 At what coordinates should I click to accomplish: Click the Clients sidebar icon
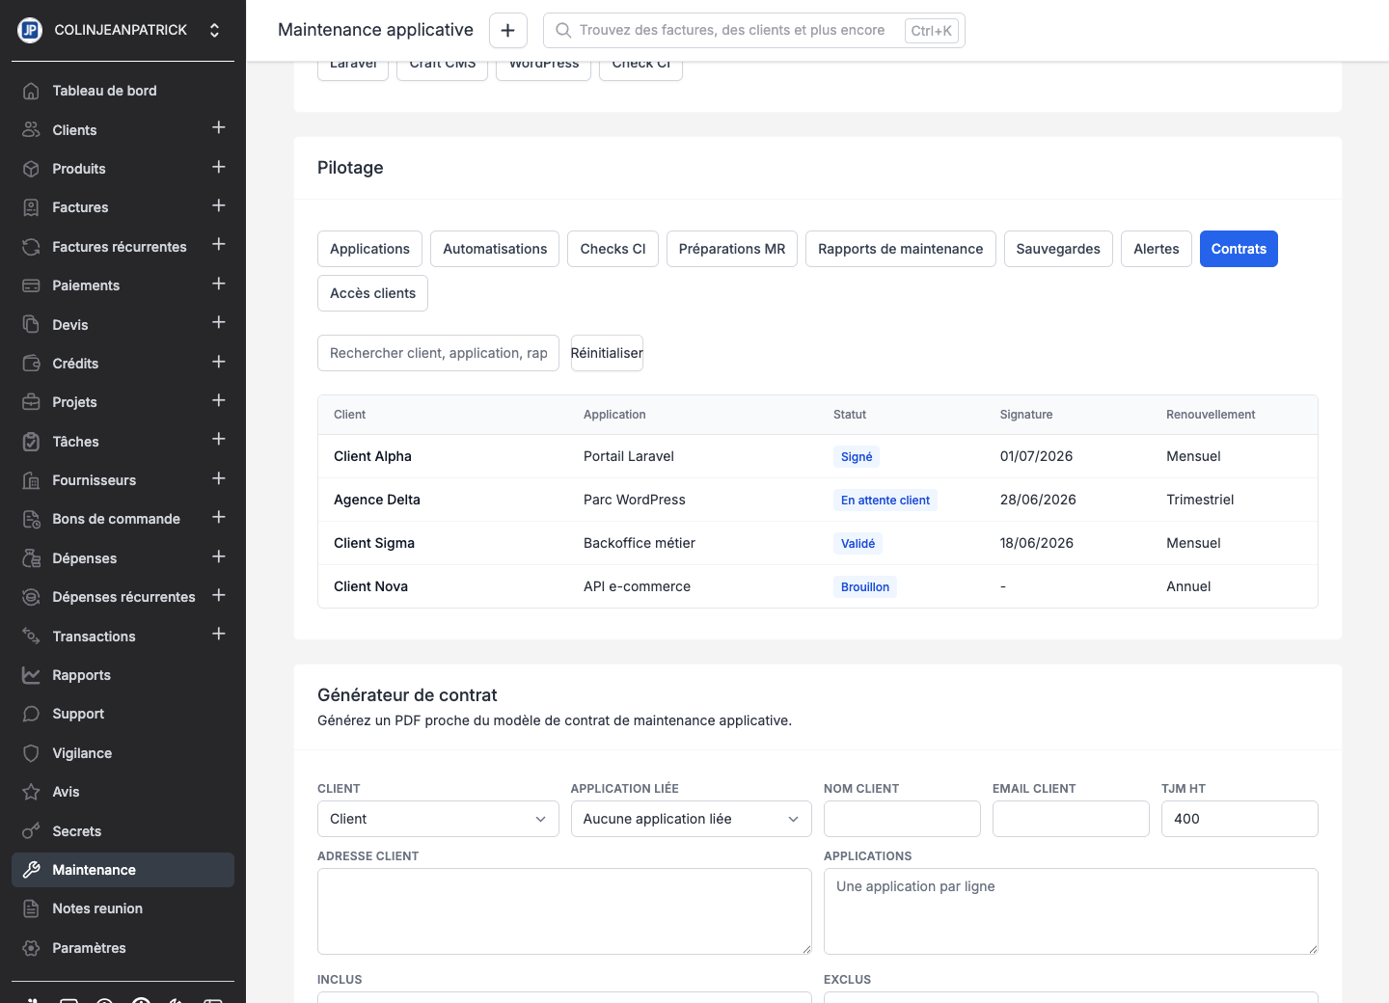coord(31,129)
